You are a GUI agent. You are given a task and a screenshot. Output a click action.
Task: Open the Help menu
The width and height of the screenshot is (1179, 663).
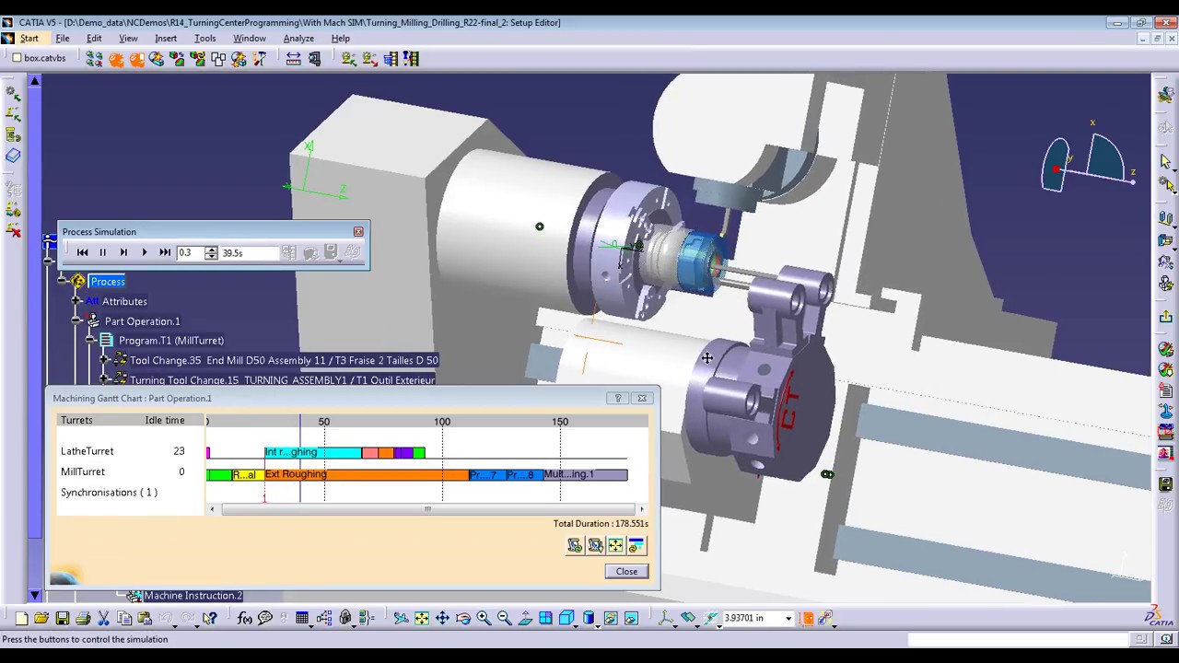[340, 39]
